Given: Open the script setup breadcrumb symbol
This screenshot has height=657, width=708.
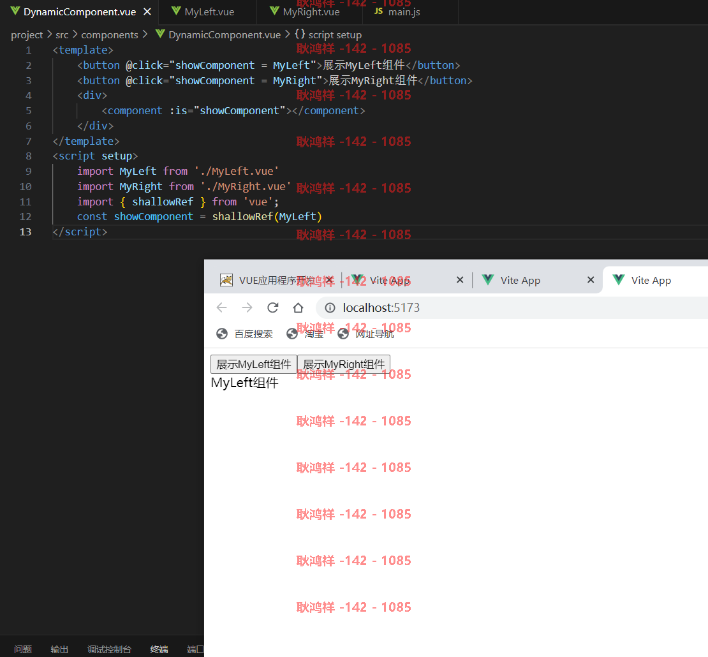Looking at the screenshot, I should tap(335, 35).
